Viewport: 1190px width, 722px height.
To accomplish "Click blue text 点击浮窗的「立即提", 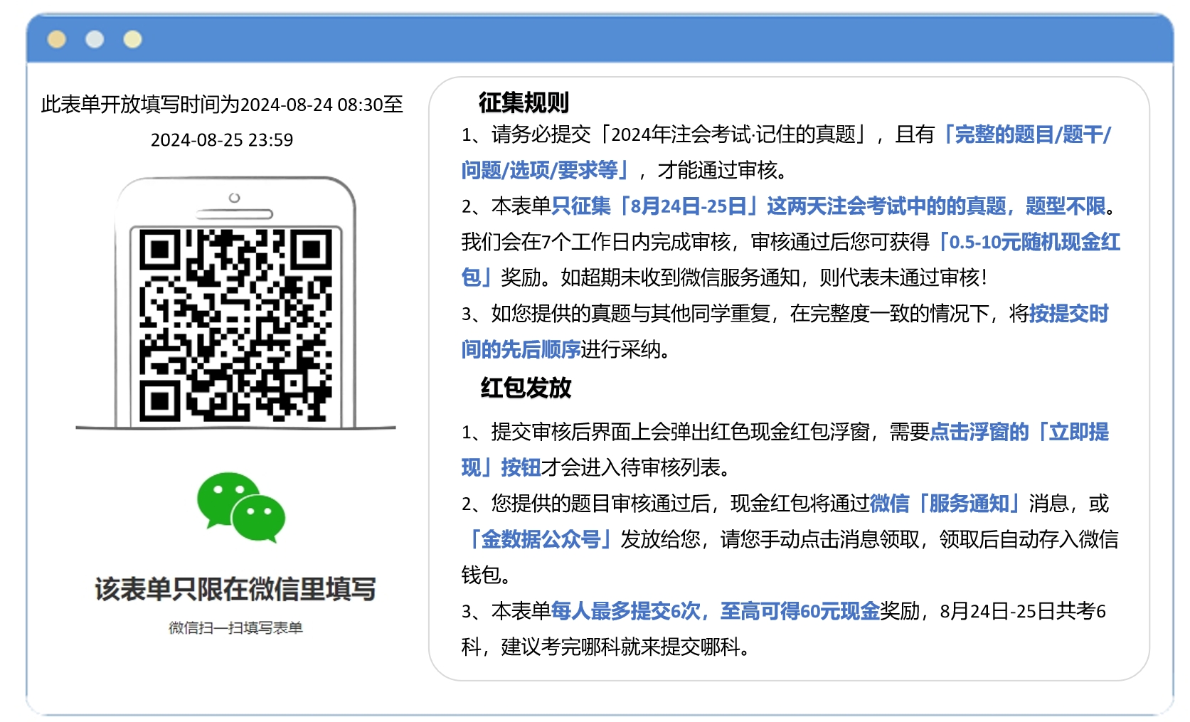I will click(x=1019, y=432).
